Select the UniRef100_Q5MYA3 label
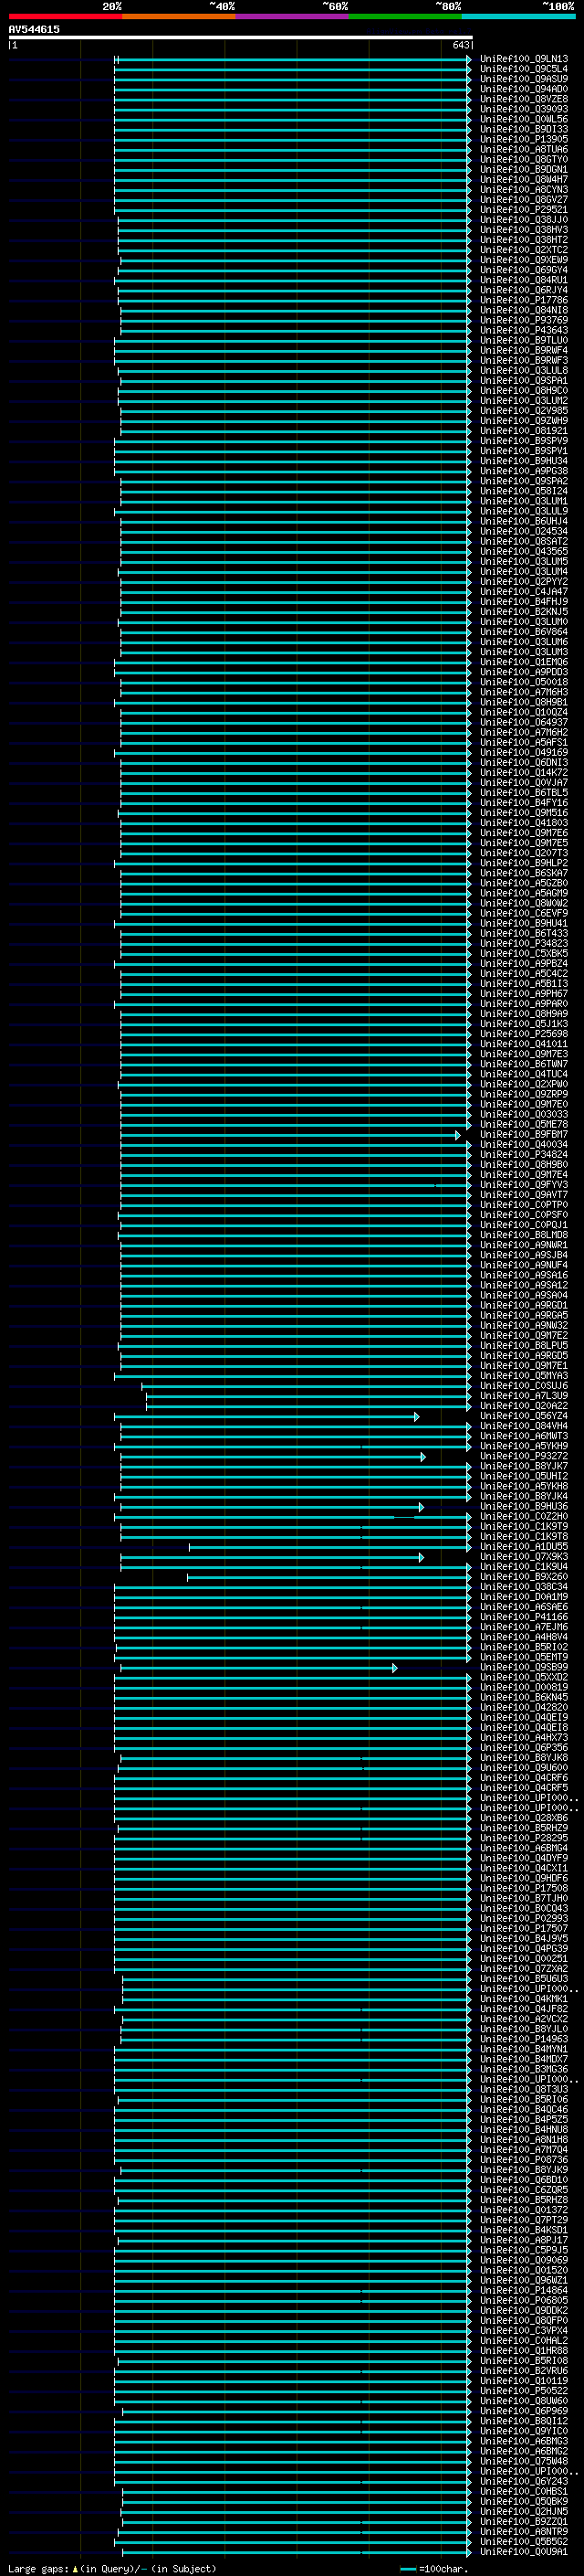 point(524,1376)
